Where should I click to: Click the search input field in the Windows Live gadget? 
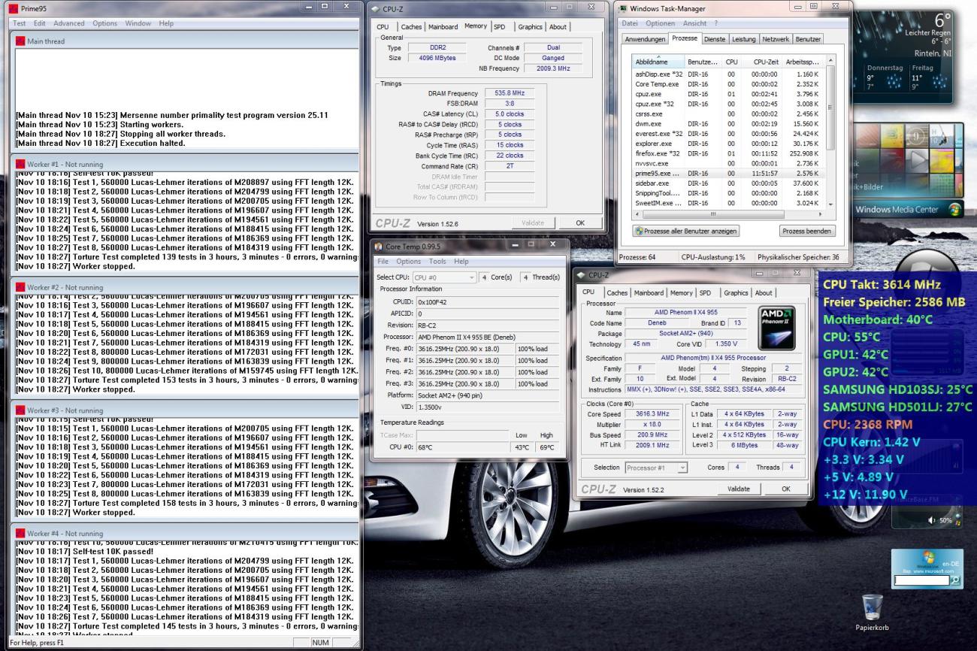click(x=921, y=580)
